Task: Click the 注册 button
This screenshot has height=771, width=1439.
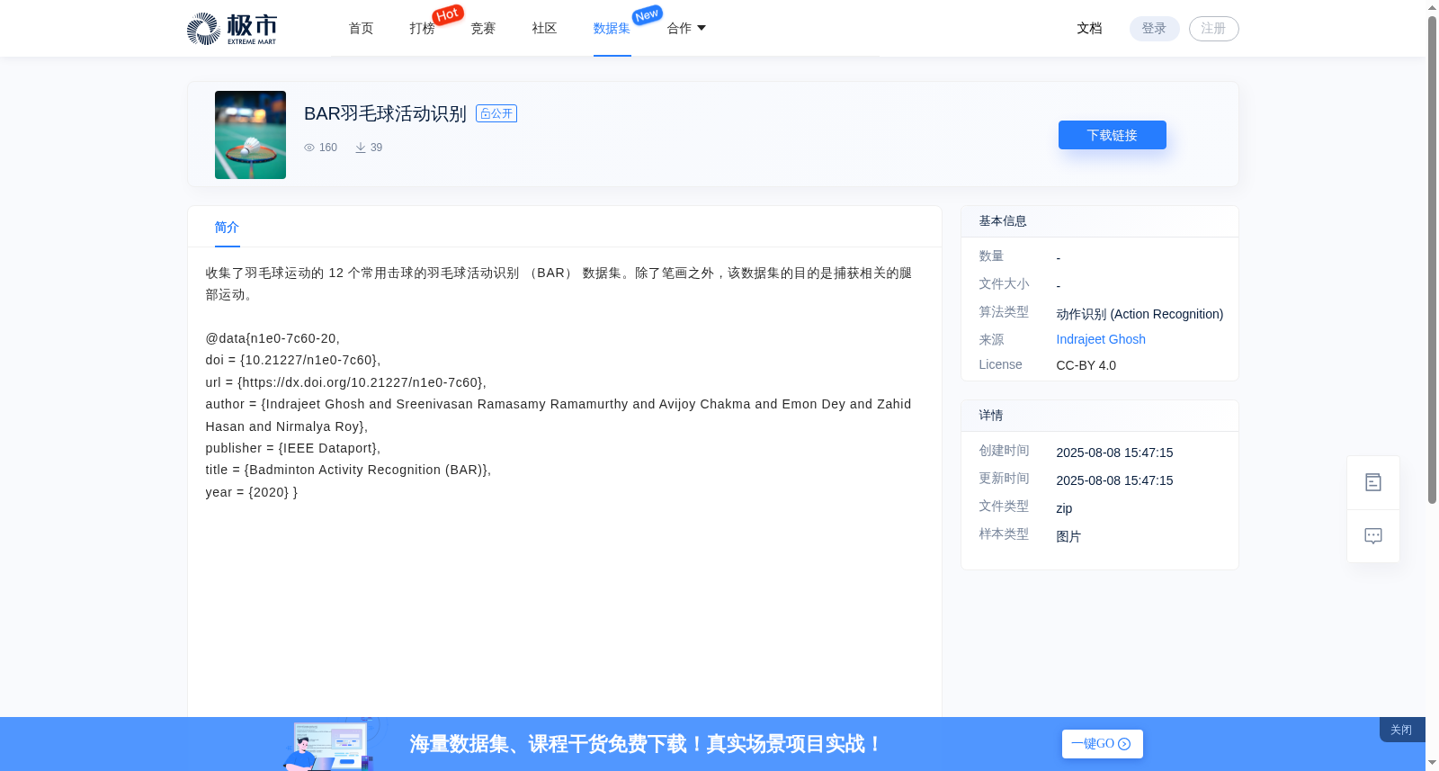Action: (x=1214, y=29)
